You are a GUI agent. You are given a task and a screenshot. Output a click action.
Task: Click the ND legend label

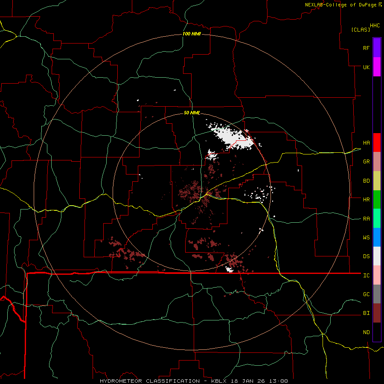(x=366, y=332)
